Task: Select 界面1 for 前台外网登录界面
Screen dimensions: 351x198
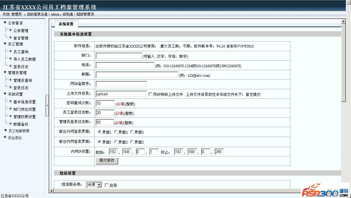Action: [x=99, y=132]
